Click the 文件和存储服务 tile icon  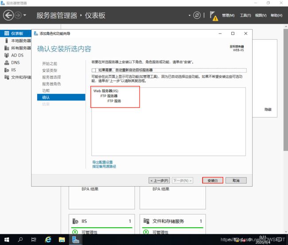pos(146,221)
